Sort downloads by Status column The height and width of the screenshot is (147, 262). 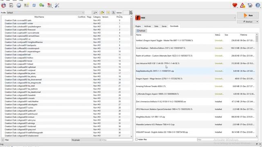[x=217, y=35]
